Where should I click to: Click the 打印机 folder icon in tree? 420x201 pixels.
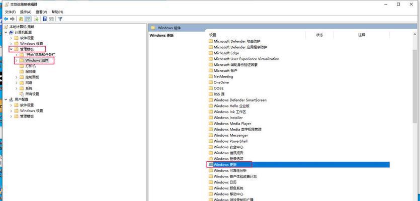tap(22, 66)
